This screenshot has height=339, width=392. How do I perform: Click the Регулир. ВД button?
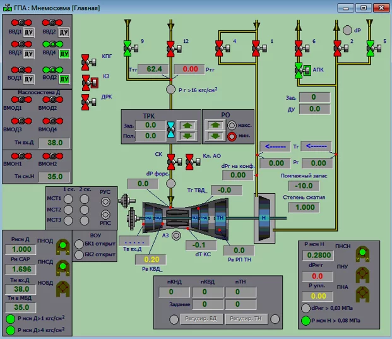(x=201, y=319)
